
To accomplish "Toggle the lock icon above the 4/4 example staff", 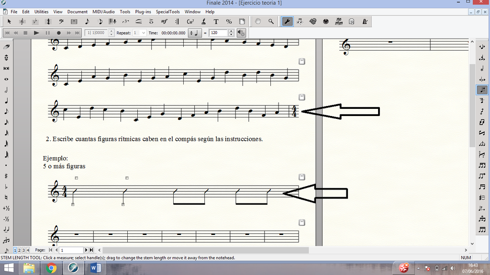I will tap(302, 176).
